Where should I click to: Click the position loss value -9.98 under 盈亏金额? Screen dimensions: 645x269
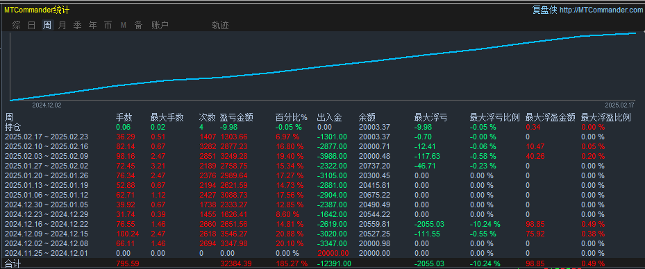pos(229,127)
